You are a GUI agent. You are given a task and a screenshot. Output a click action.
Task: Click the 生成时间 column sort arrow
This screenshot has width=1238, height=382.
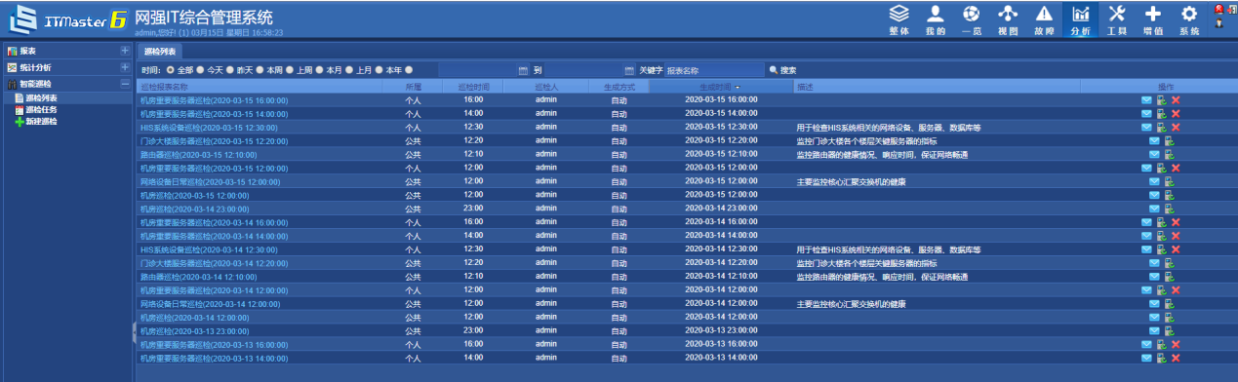tap(738, 87)
